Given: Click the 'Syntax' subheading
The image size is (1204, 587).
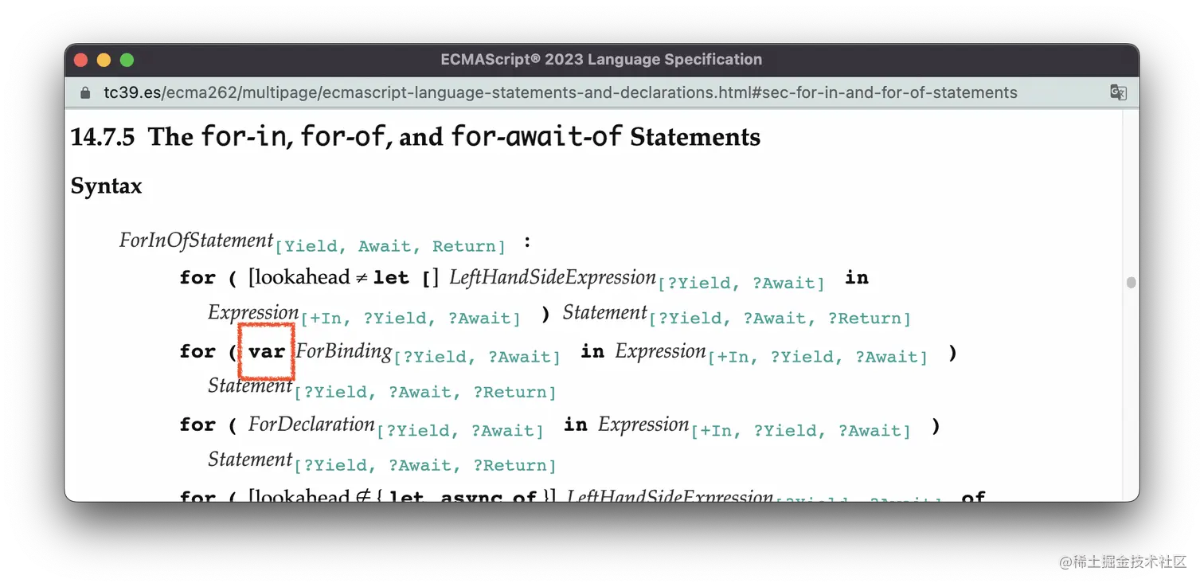Looking at the screenshot, I should [x=107, y=186].
